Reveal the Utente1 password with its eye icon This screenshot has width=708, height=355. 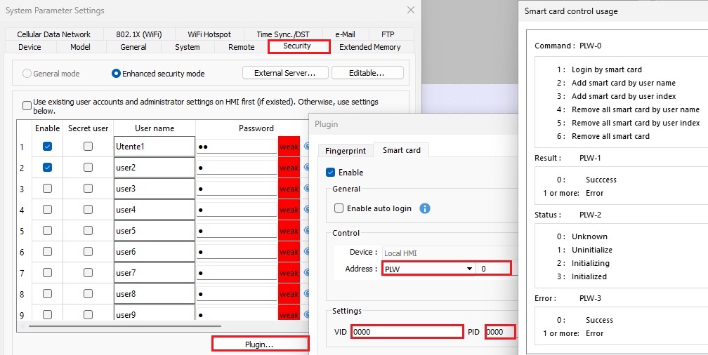[x=306, y=147]
